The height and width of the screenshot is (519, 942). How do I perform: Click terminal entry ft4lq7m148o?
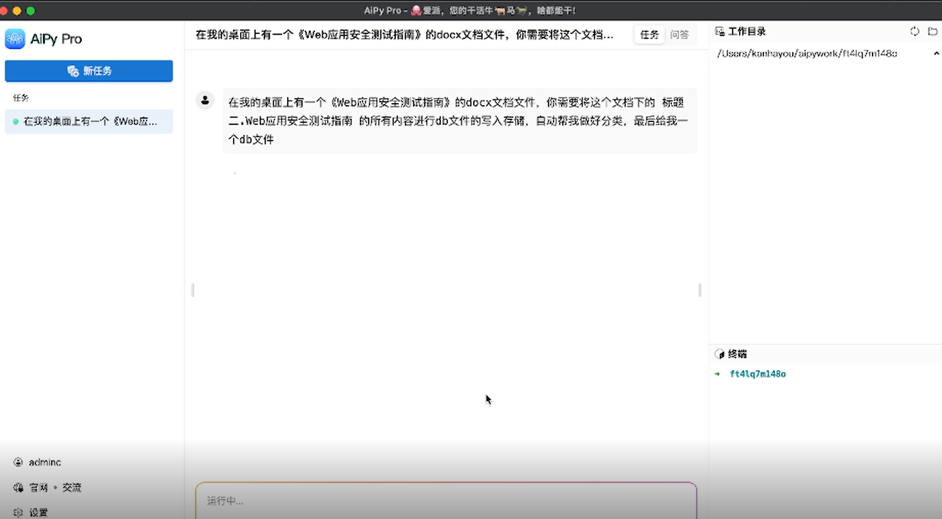757,374
